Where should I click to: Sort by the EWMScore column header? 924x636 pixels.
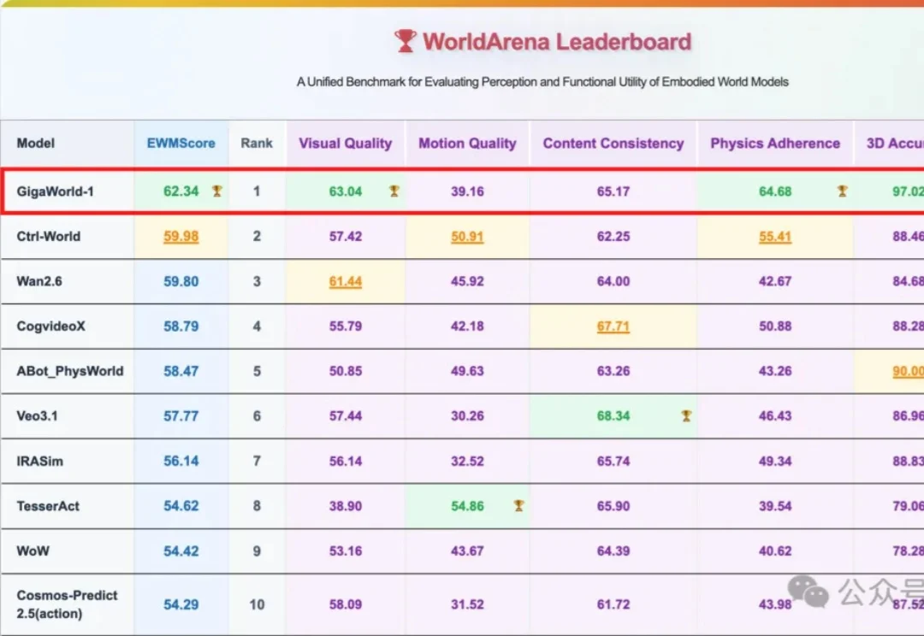(181, 144)
